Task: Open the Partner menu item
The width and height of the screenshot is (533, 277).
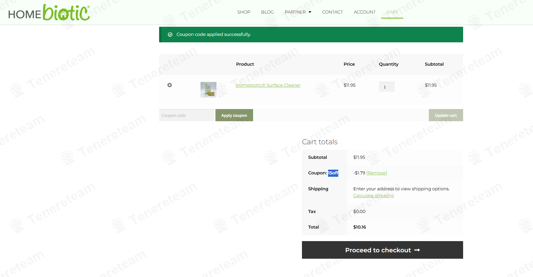Action: [295, 12]
